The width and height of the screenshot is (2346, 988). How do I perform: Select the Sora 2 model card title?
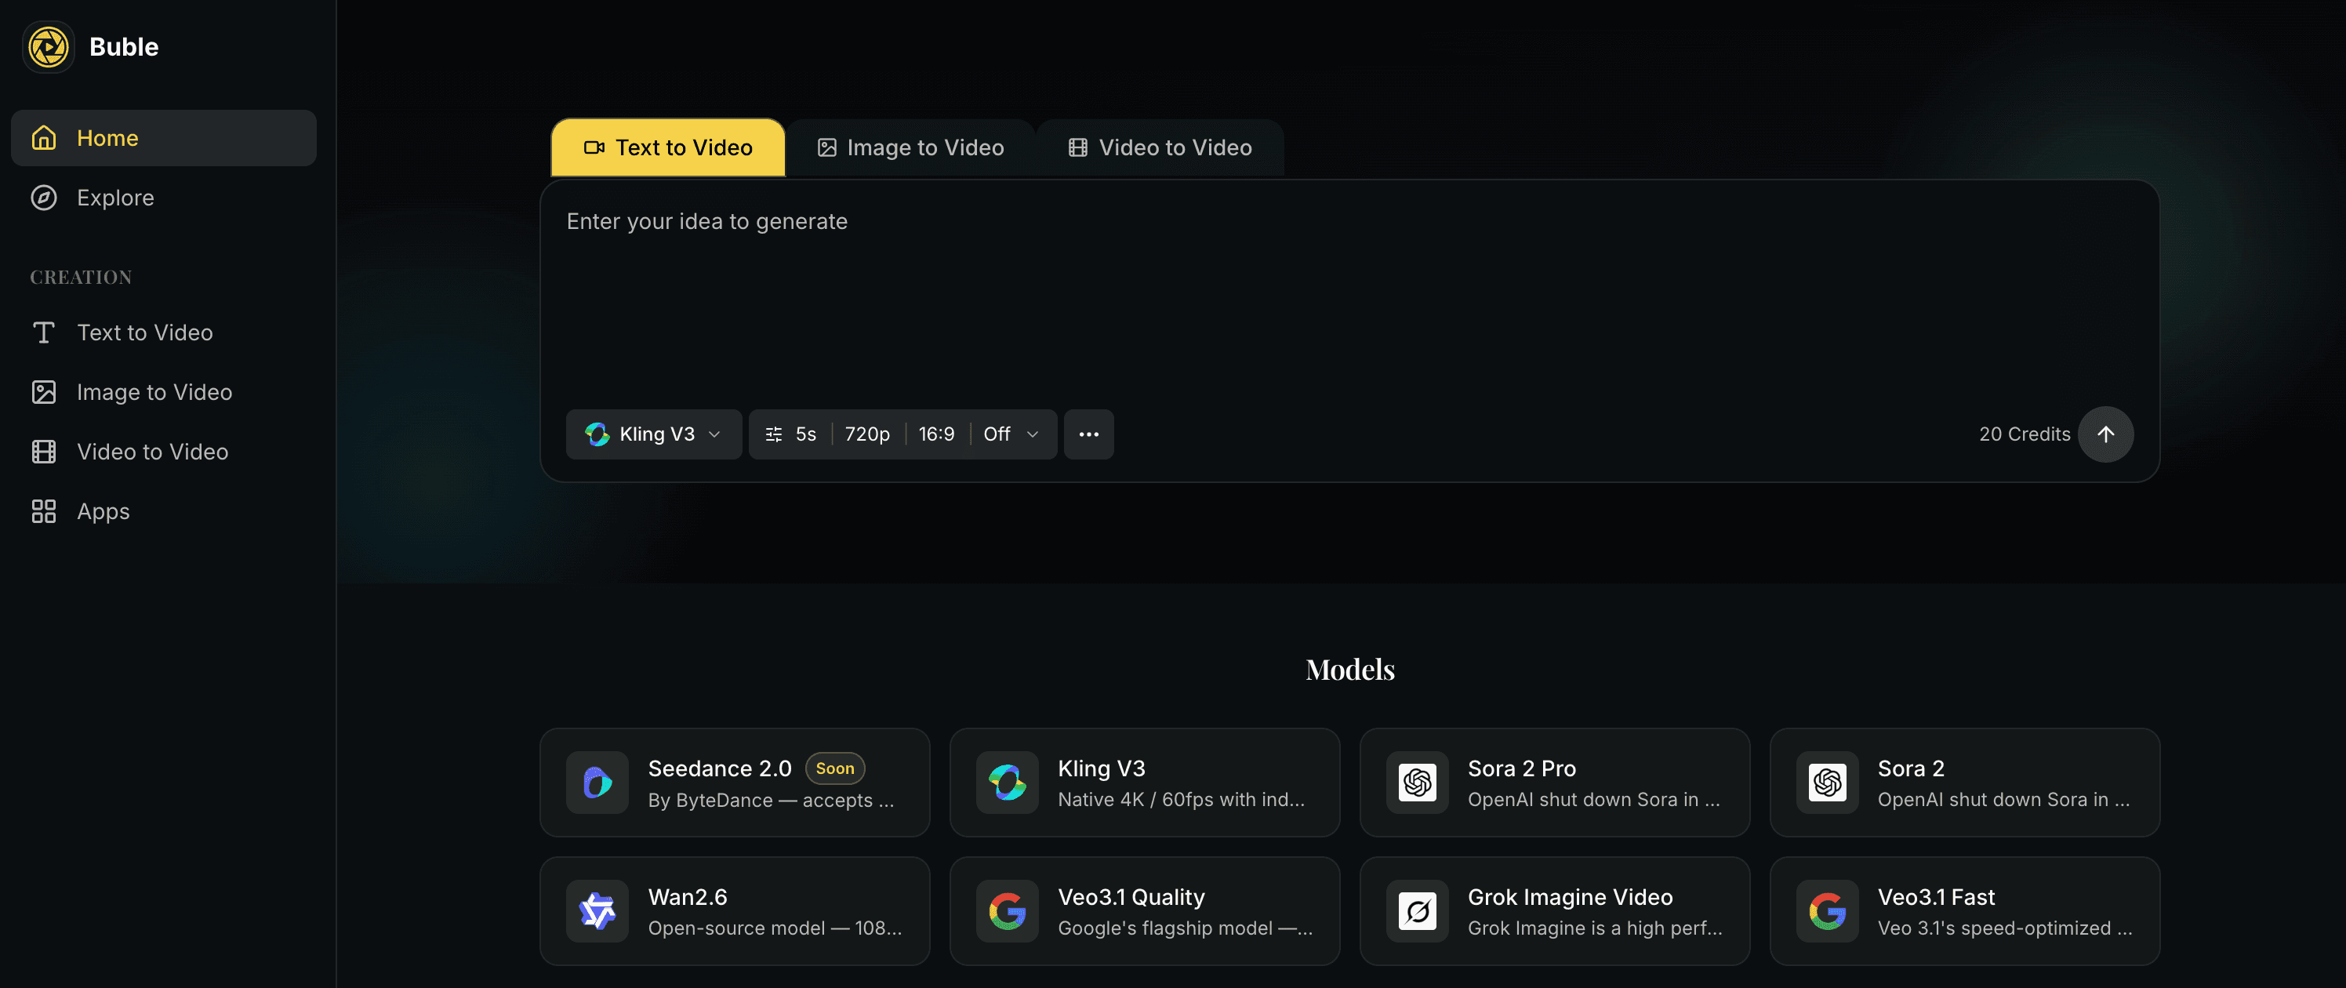[1911, 768]
